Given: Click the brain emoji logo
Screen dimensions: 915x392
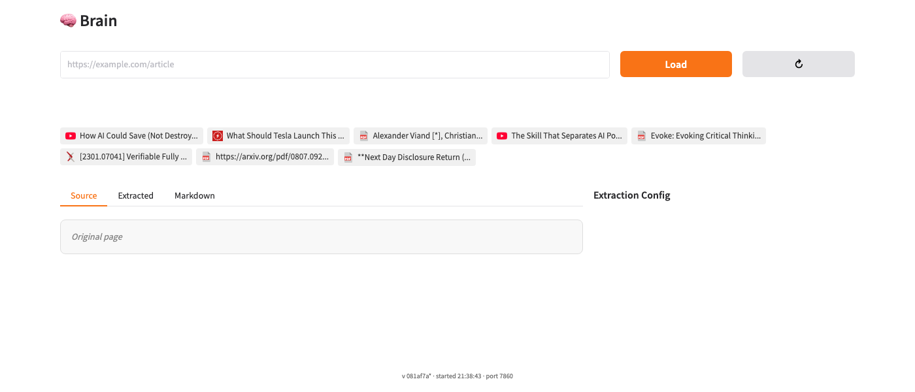Looking at the screenshot, I should coord(68,21).
